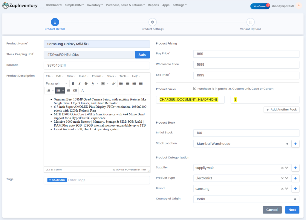
Task: Uncheck the purchase in packs checkbox
Action: (195, 88)
